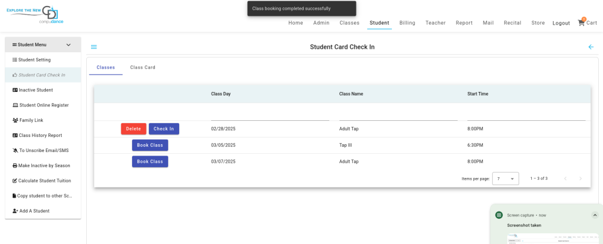Click the Make Inactive by Season printer icon
The width and height of the screenshot is (603, 244).
coord(15,165)
